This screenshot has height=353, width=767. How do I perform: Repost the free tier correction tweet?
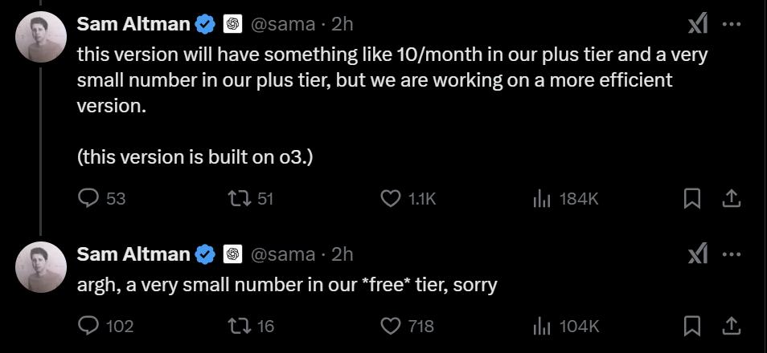pos(239,326)
